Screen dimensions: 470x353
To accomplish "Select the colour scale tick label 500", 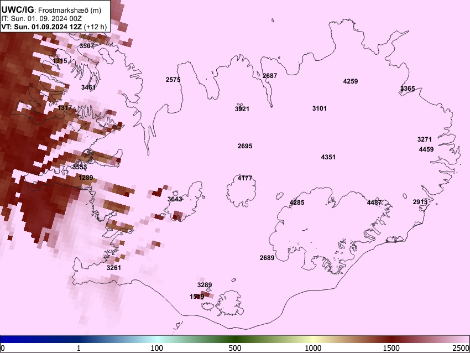I will point(235,348).
